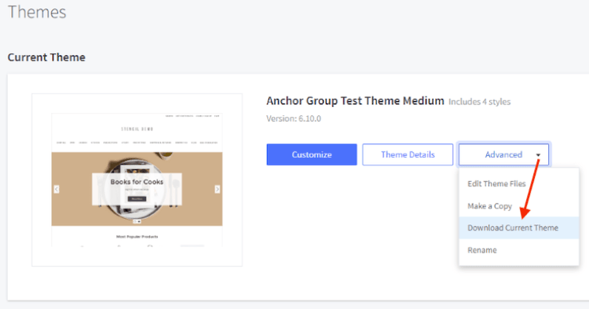Click the blue Customize button
589x309 pixels.
tap(312, 154)
